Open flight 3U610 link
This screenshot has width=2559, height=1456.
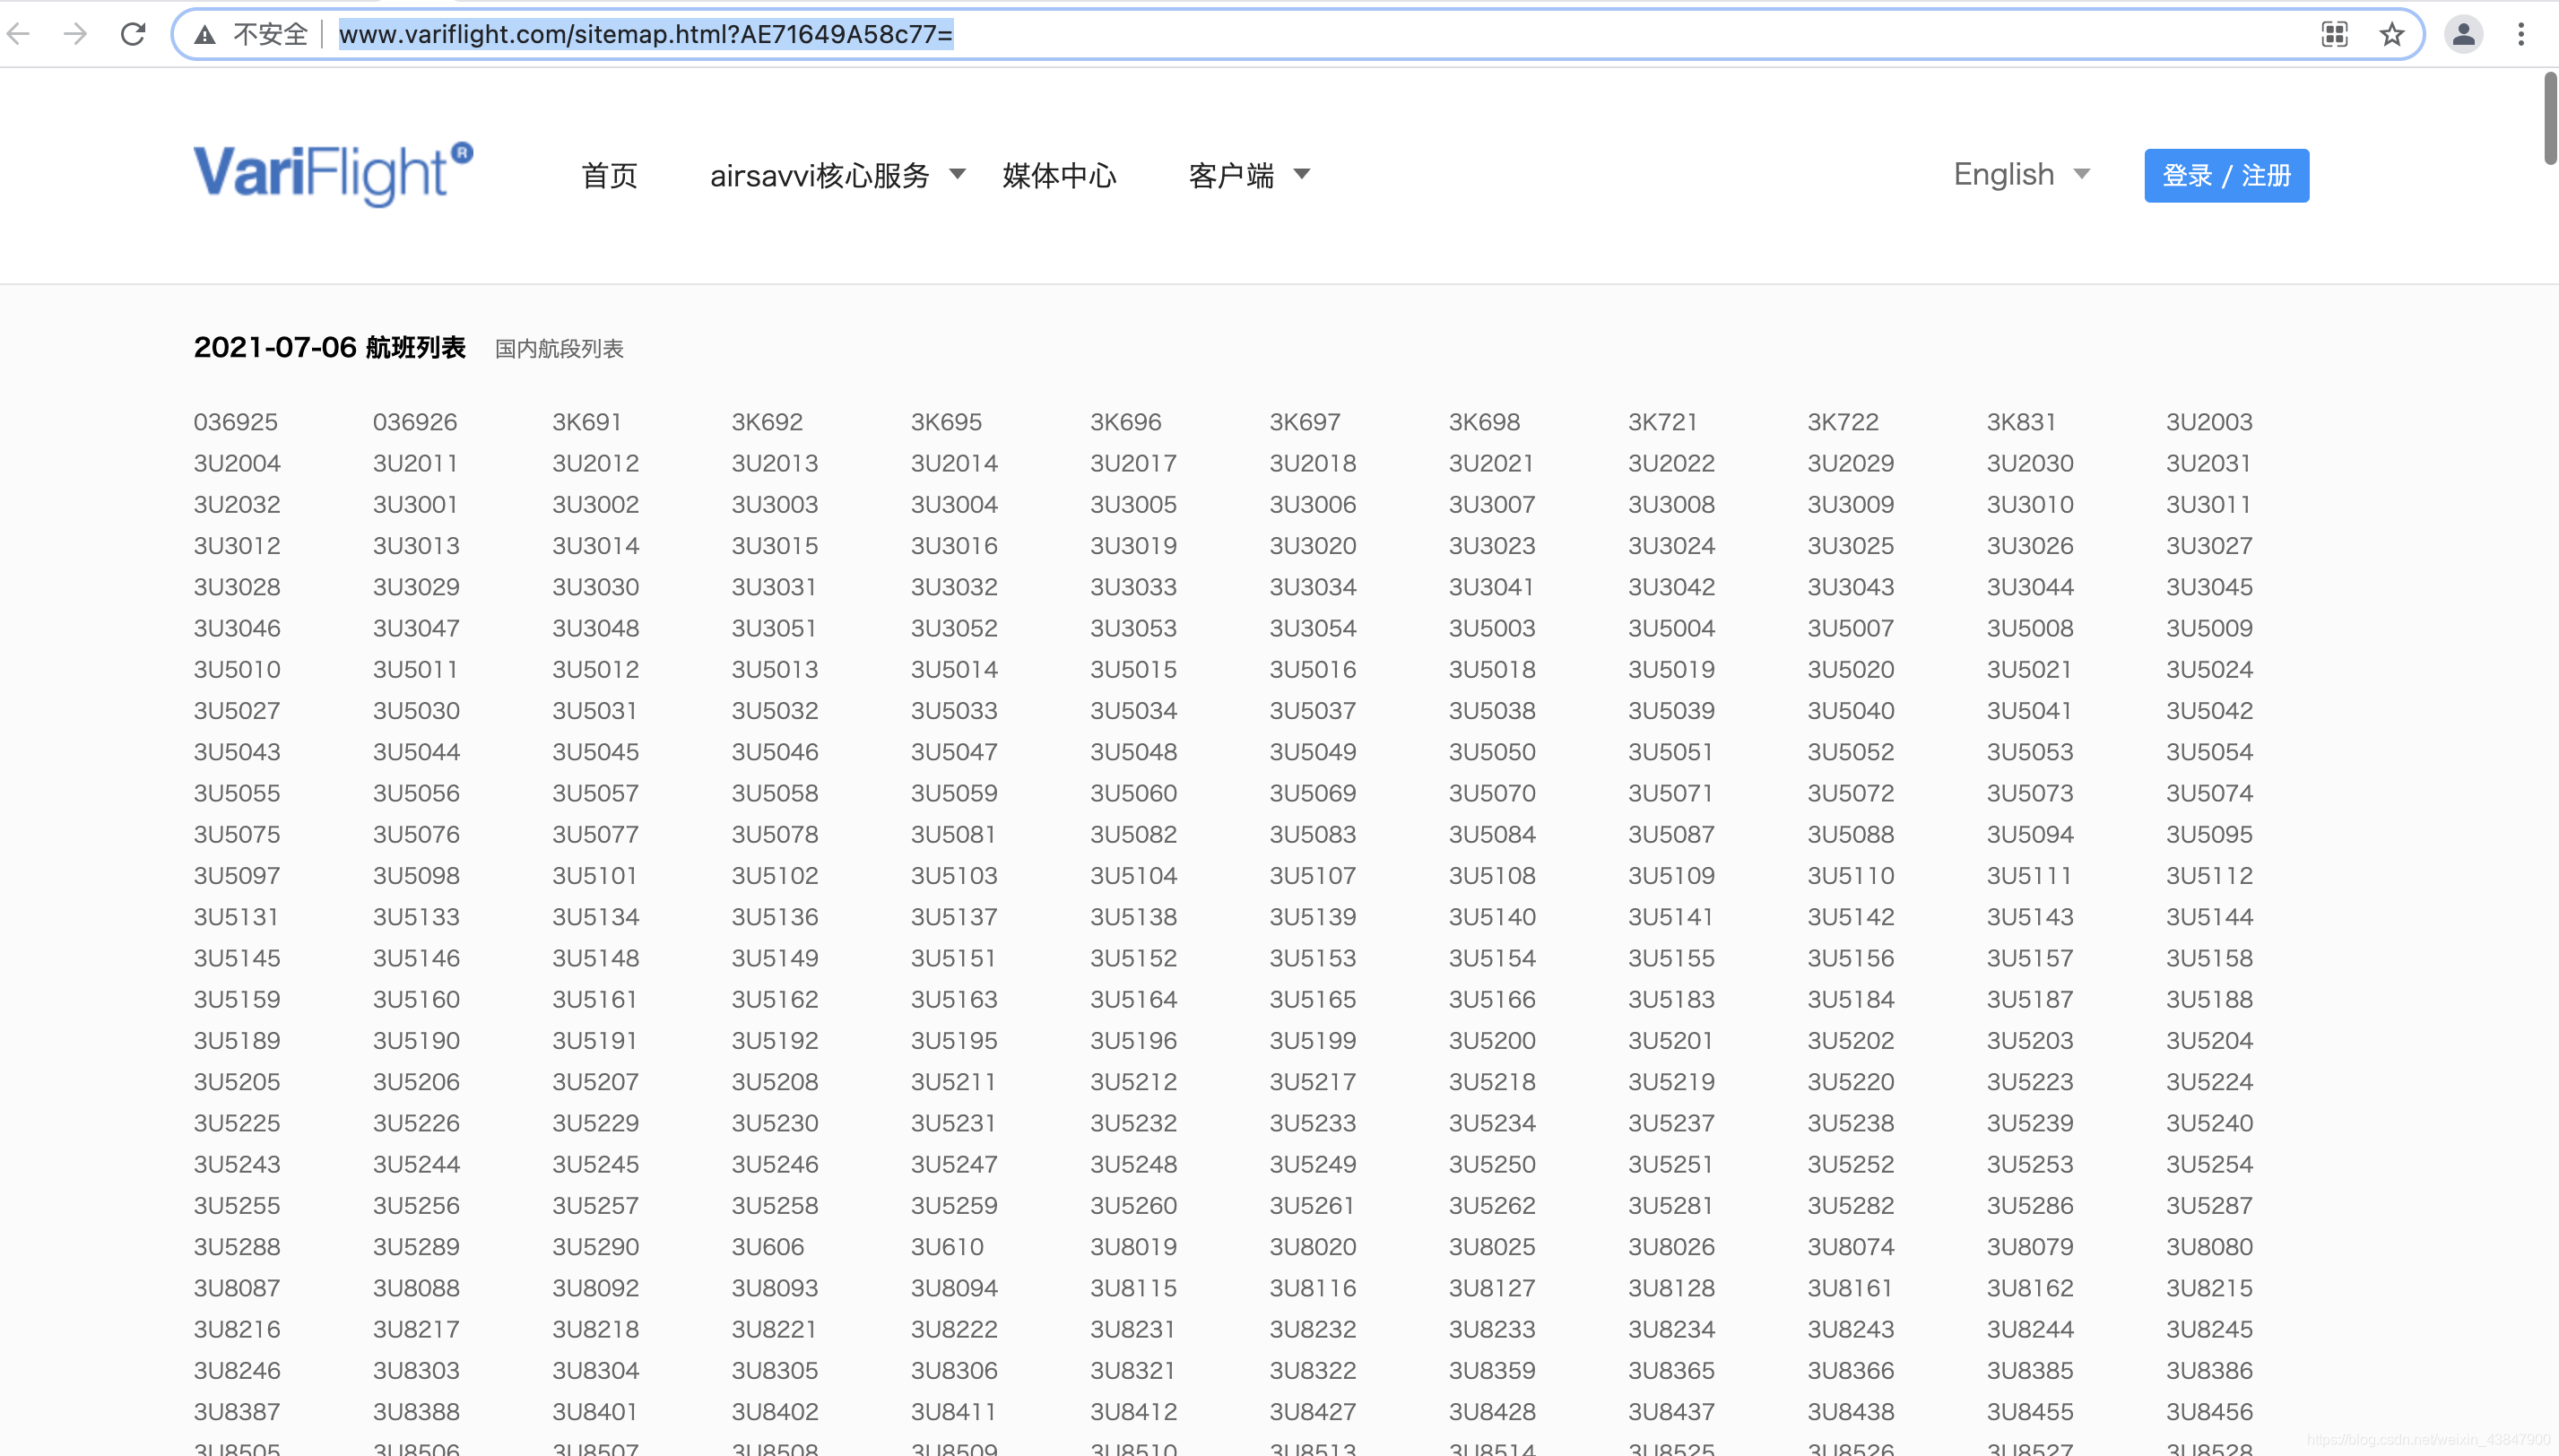point(947,1247)
